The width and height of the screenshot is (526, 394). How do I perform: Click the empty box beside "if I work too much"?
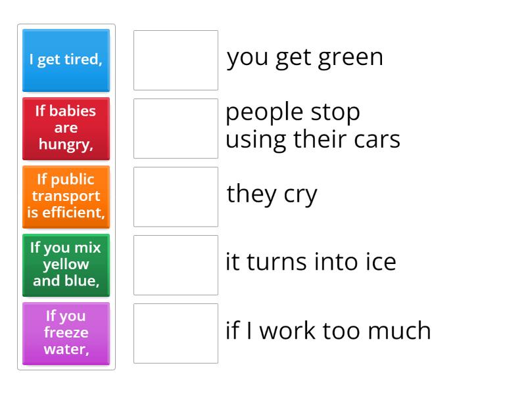point(176,334)
